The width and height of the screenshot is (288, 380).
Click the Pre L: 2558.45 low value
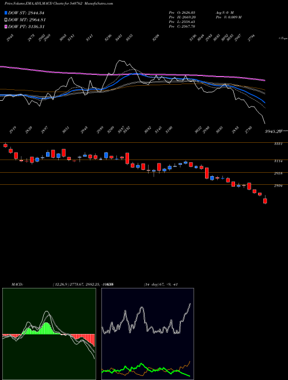tap(182, 22)
